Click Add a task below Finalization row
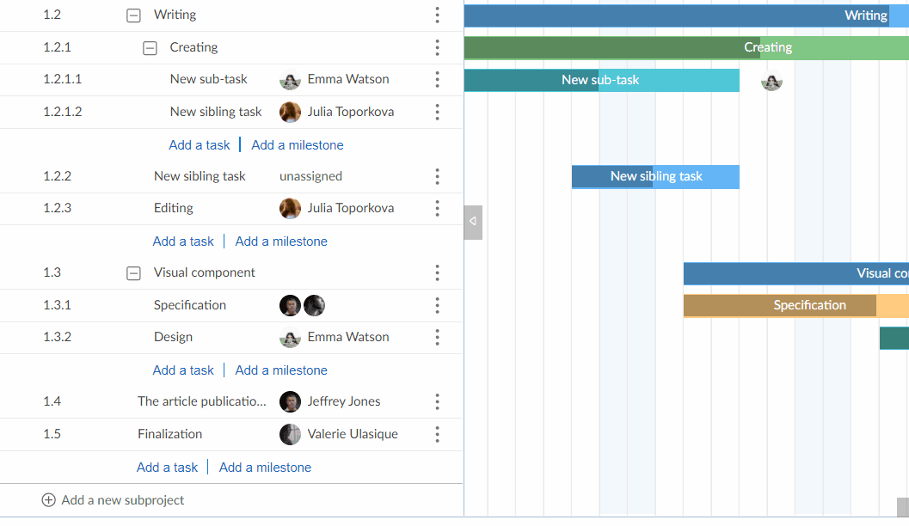 coord(167,468)
